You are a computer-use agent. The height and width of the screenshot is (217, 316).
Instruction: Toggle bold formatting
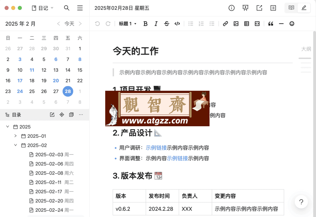pyautogui.click(x=145, y=23)
